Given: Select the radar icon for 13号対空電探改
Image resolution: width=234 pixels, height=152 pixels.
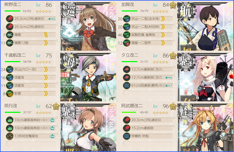Looking at the screenshot, I should click(10, 136).
